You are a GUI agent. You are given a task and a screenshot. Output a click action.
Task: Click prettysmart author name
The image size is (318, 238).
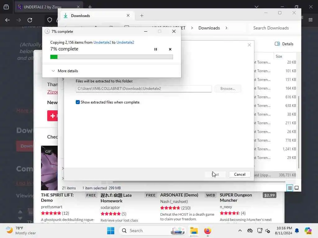(52, 207)
